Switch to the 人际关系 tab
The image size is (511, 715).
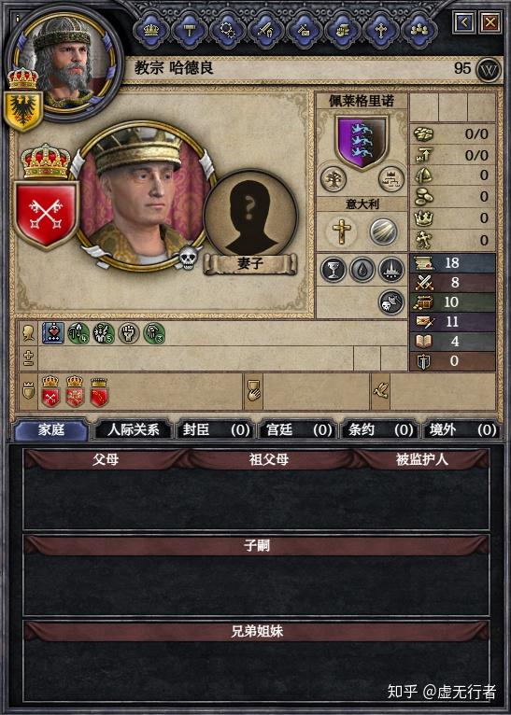(x=134, y=430)
